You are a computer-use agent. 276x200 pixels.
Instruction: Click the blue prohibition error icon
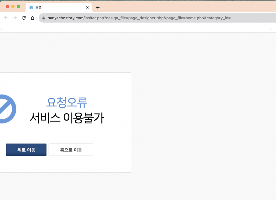coord(7,109)
